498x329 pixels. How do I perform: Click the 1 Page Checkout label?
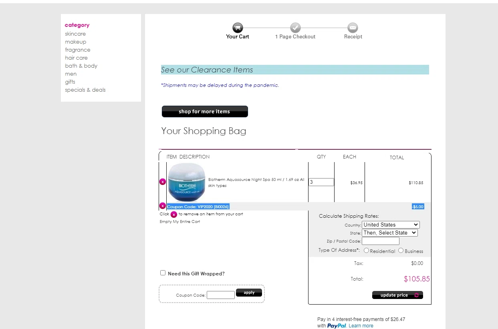click(x=295, y=36)
